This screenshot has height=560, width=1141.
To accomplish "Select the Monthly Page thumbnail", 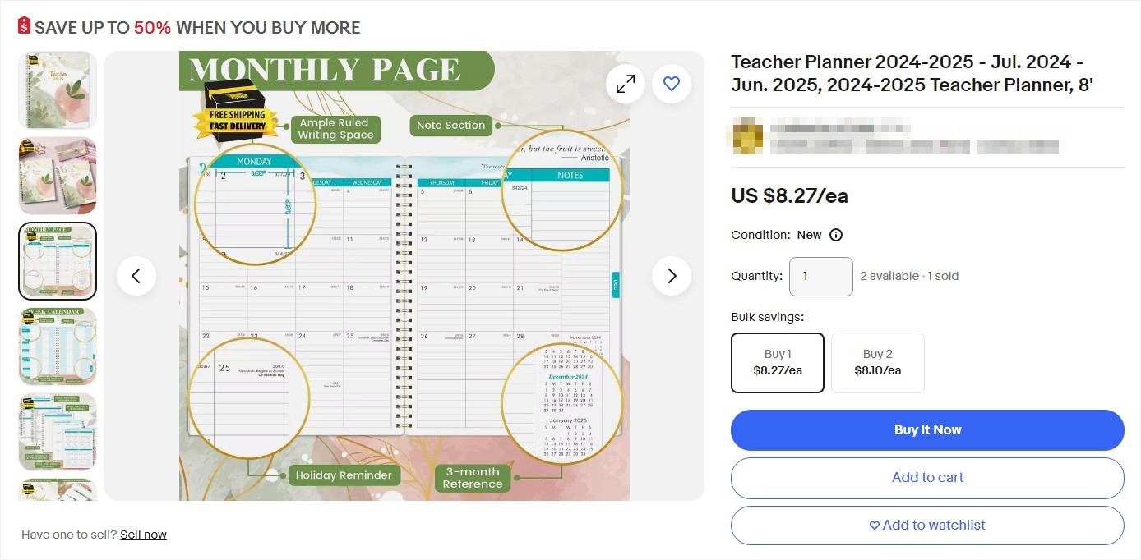I will pos(57,260).
